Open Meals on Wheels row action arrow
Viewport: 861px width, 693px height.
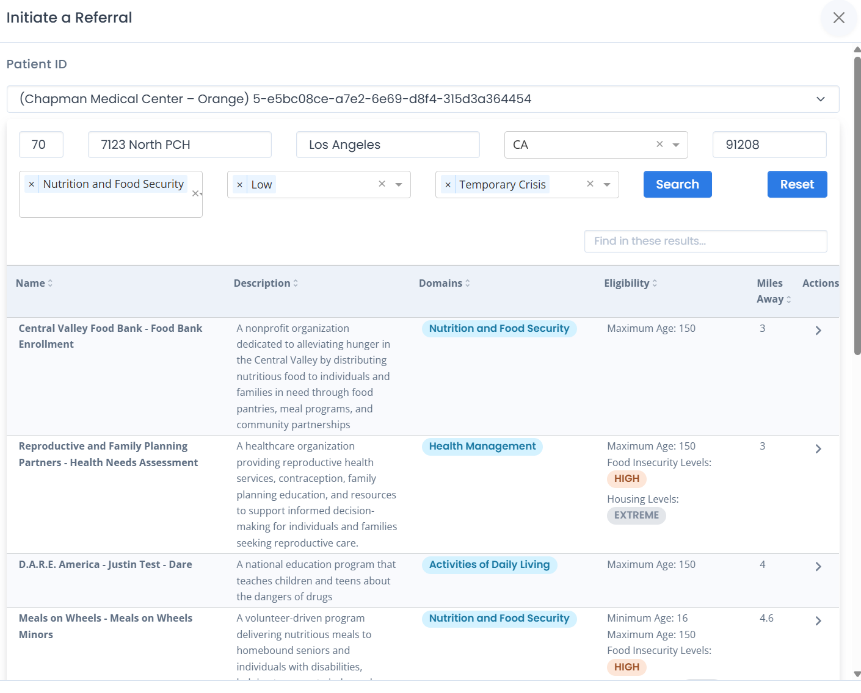pyautogui.click(x=818, y=621)
